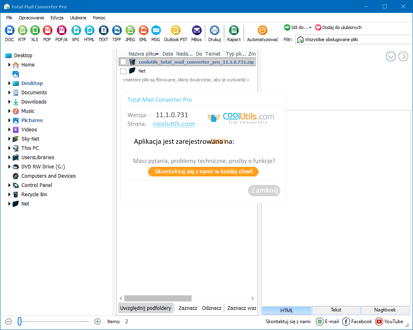Screen dimensions: 413x330
Task: Open the Edycja menu
Action: [x=57, y=18]
